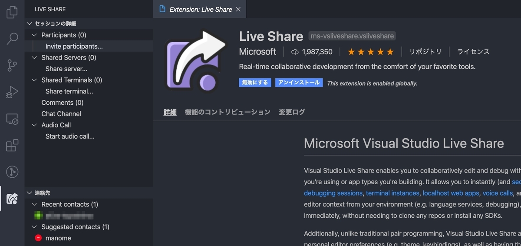Activate the Extension: Live Share editor tab

(x=201, y=9)
